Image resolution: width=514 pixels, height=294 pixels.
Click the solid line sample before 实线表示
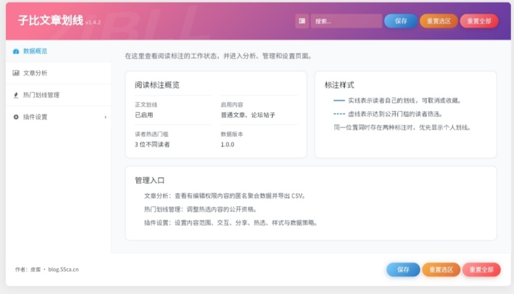click(339, 101)
